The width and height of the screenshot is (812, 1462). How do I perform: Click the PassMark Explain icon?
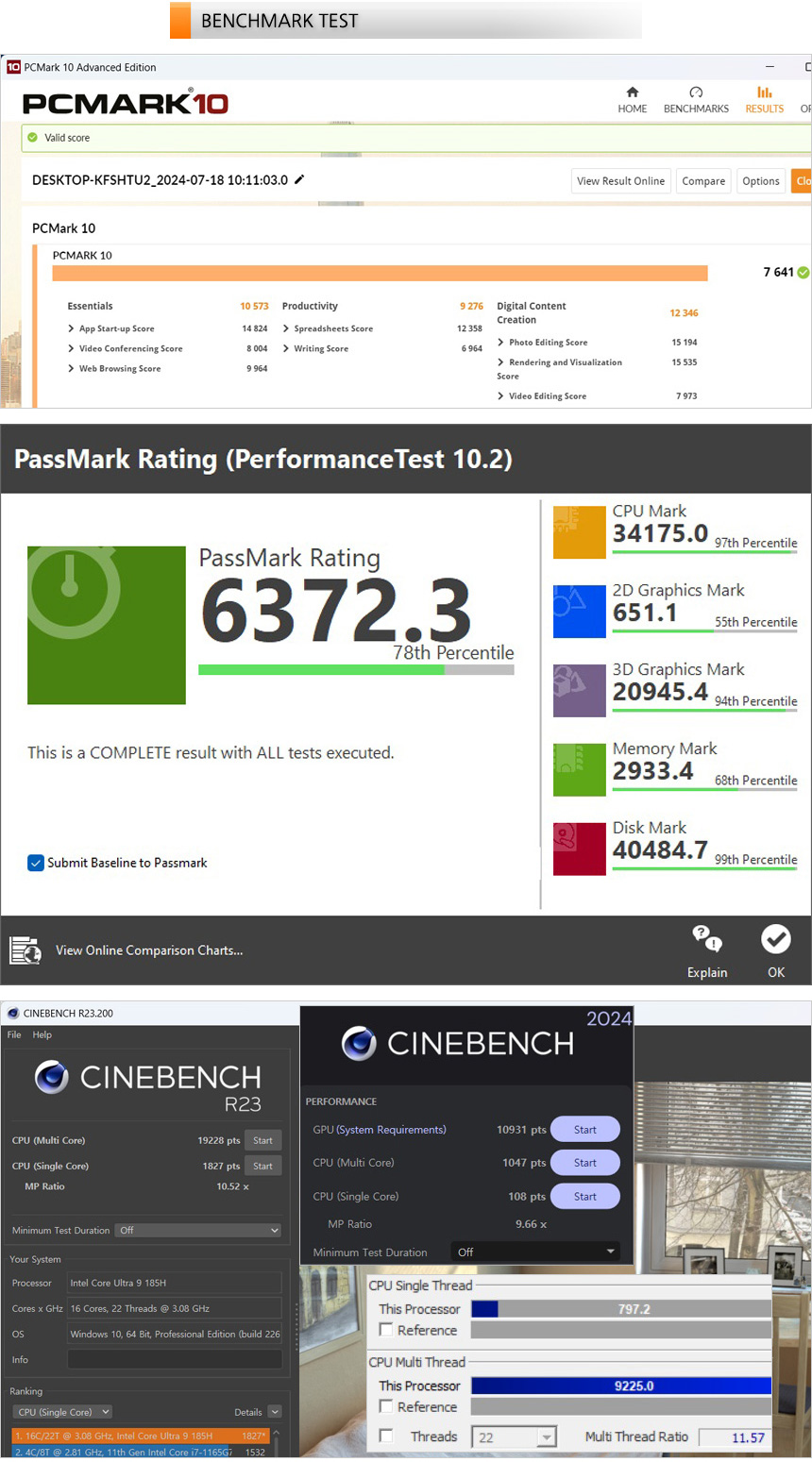coord(706,938)
